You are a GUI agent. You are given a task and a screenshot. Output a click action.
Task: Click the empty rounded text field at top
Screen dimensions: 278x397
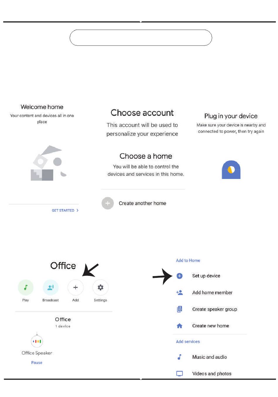pos(141,38)
